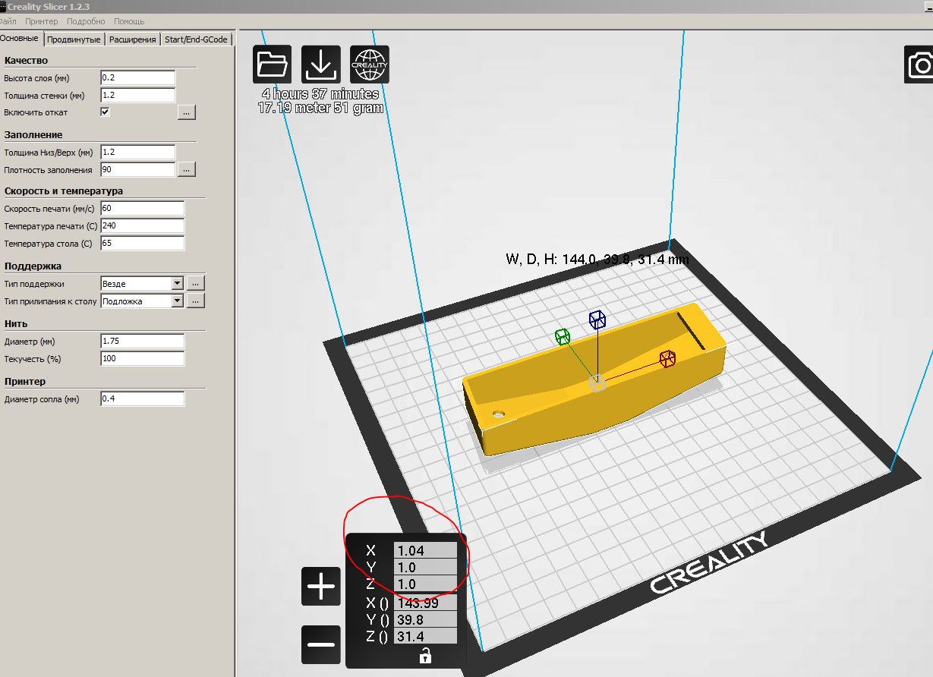The width and height of the screenshot is (933, 677).
Task: Switch to the Расширения tab
Action: pos(132,39)
